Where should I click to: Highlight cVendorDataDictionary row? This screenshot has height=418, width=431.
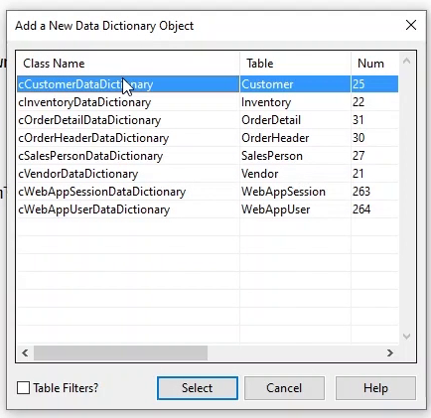(x=208, y=174)
